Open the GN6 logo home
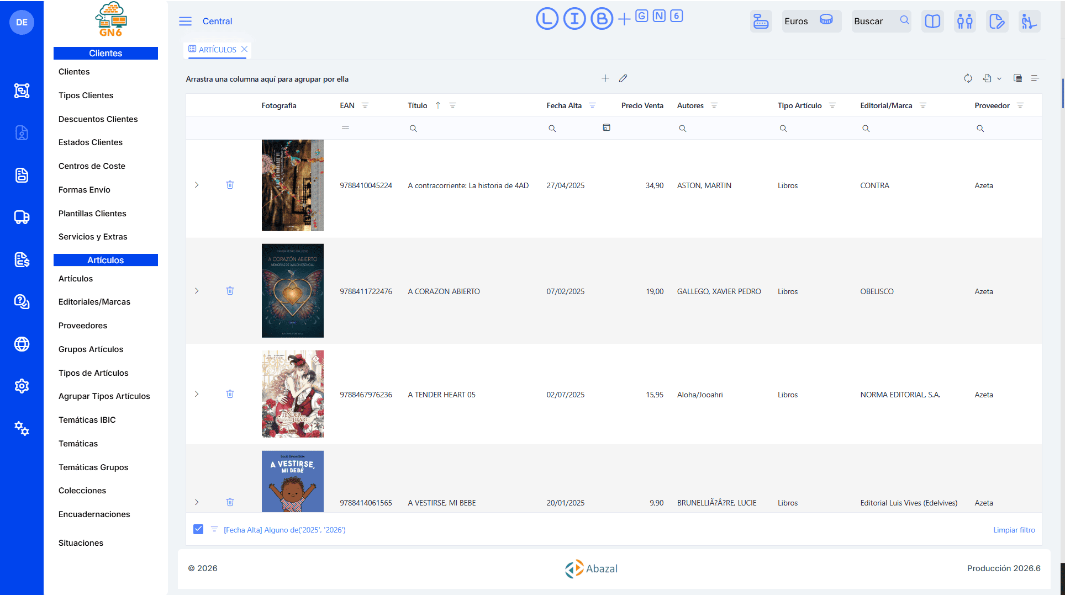Viewport: 1065px width, 596px height. coord(111,20)
